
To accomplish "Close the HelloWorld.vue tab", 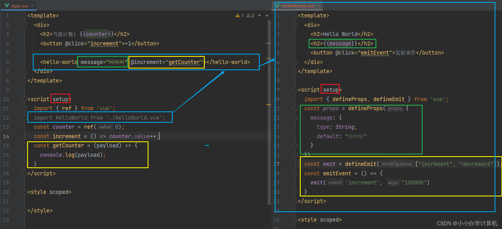I will (318, 6).
